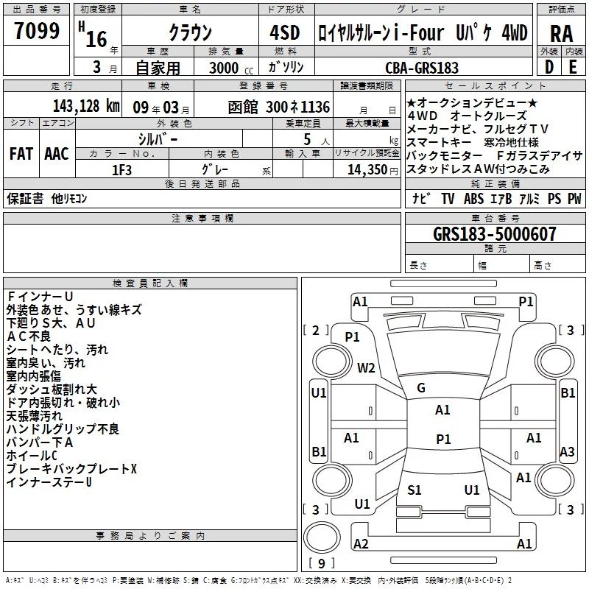
Task: Click the shift type FAT
Action: click(x=21, y=154)
